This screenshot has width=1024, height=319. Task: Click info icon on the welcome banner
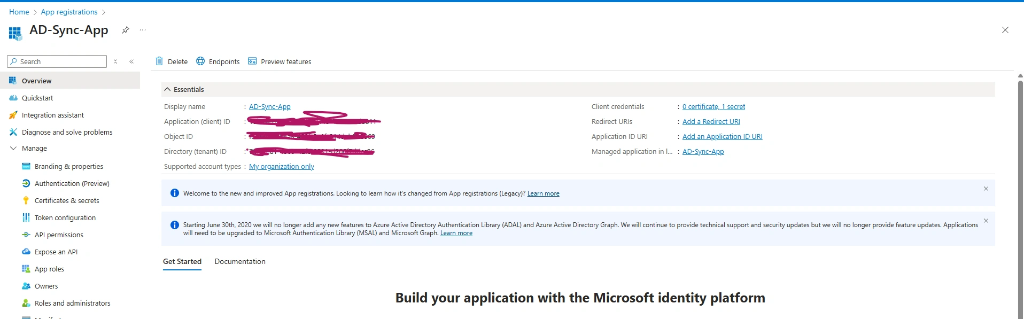pyautogui.click(x=174, y=193)
